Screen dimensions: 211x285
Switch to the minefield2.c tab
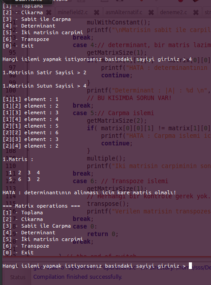tap(73, 12)
